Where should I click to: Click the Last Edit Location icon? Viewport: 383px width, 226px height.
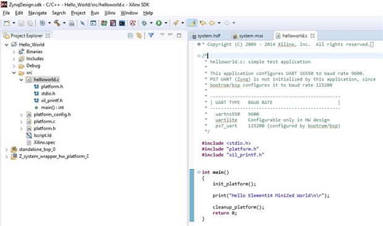tap(202, 23)
